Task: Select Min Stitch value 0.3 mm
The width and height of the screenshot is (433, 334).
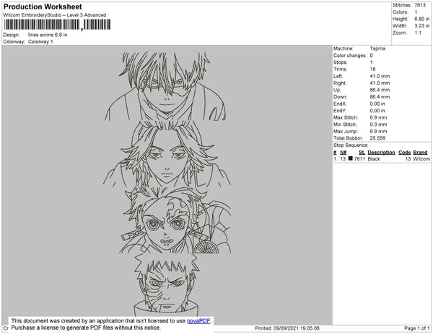Action: pos(378,125)
